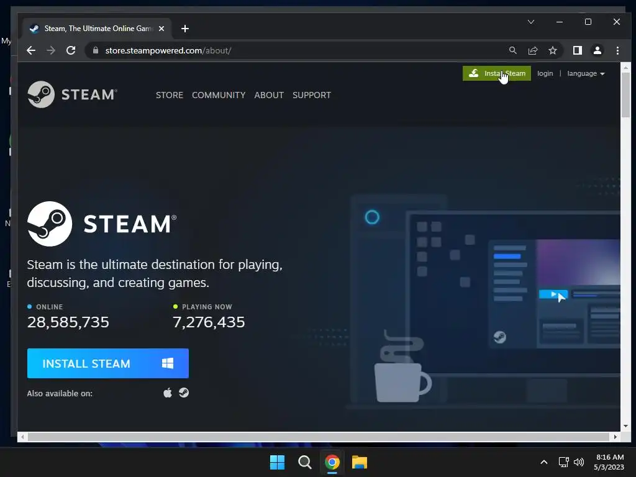Image resolution: width=636 pixels, height=477 pixels.
Task: Open a new browser tab
Action: (x=185, y=29)
